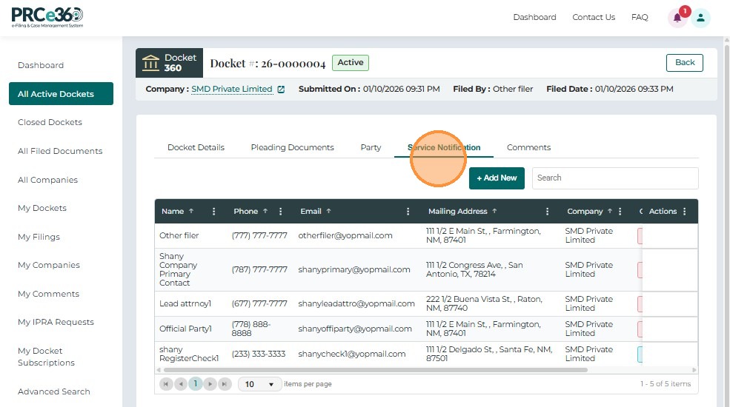Sort table by Name column header
The width and height of the screenshot is (730, 407).
click(x=173, y=212)
